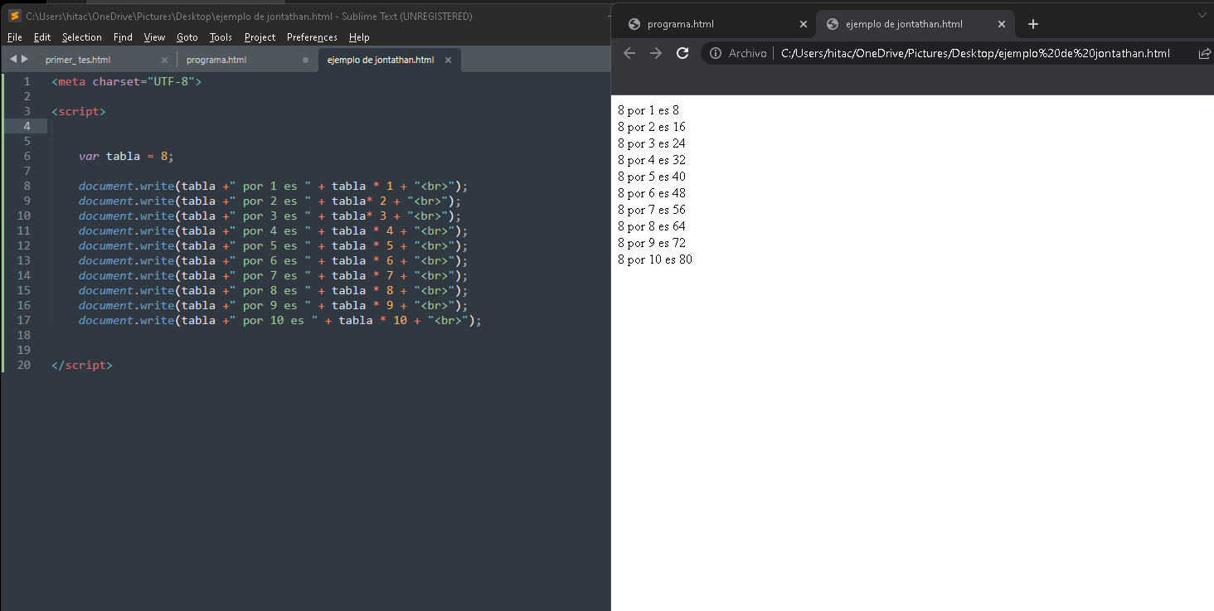
Task: Click line number 4 in the gutter
Action: click(27, 126)
